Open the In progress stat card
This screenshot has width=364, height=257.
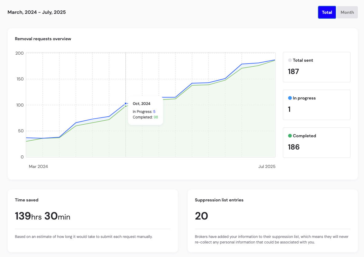click(x=316, y=105)
